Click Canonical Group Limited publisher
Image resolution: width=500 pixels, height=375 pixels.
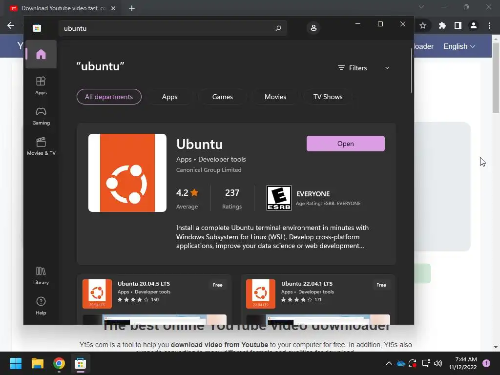tap(209, 170)
